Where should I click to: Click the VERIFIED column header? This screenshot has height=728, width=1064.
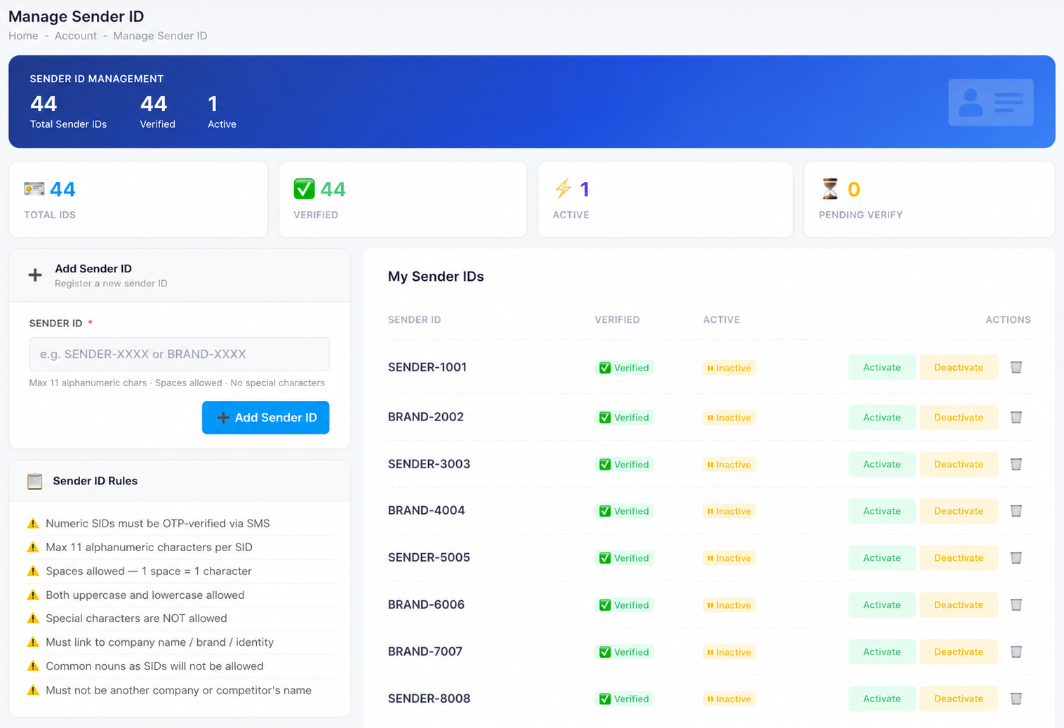coord(617,319)
